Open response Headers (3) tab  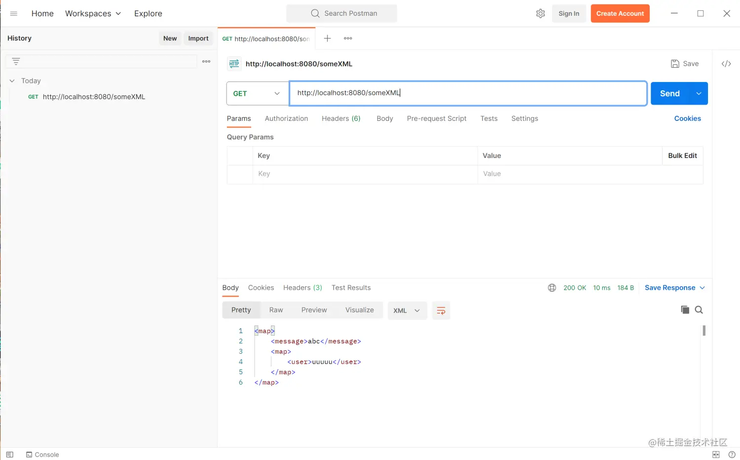[x=302, y=288]
